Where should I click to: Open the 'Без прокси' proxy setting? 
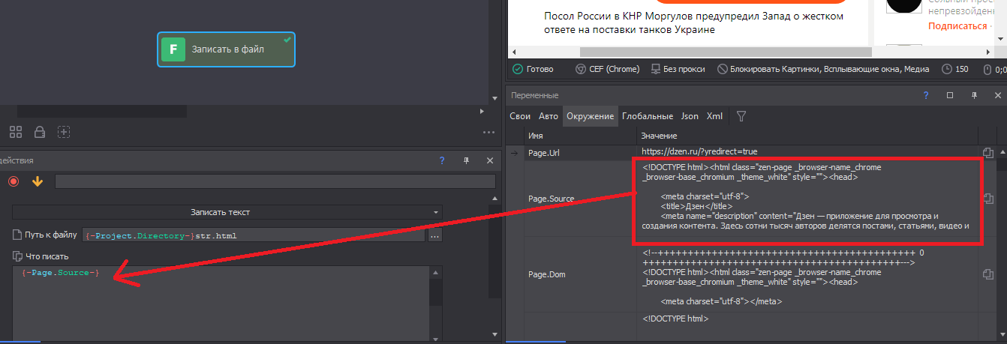[678, 69]
